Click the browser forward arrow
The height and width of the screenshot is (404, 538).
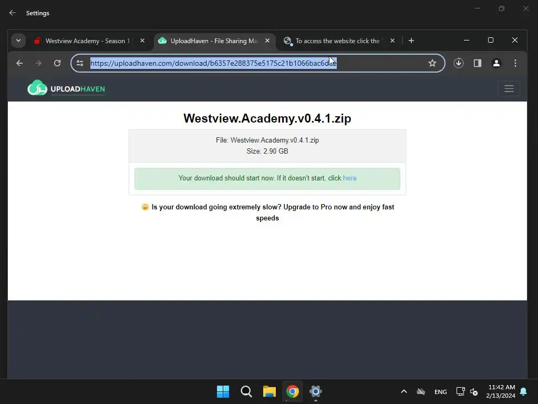pyautogui.click(x=38, y=63)
